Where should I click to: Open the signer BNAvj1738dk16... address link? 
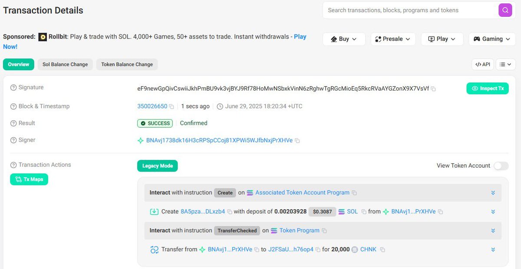[x=220, y=141]
